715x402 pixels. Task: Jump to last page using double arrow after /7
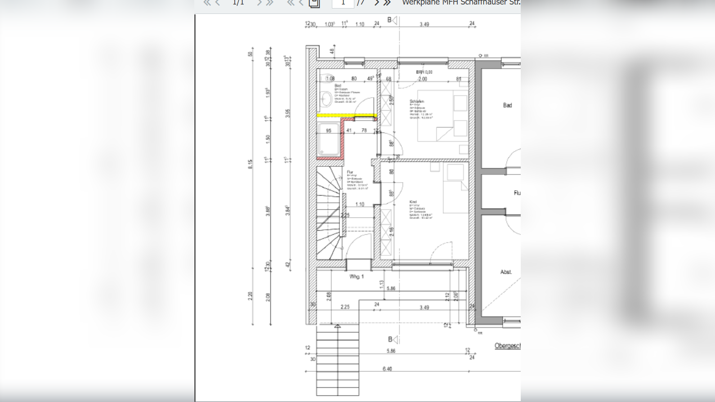[387, 3]
